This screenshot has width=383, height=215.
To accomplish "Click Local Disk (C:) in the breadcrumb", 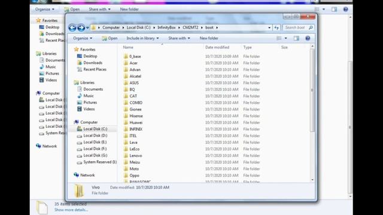I will [138, 27].
